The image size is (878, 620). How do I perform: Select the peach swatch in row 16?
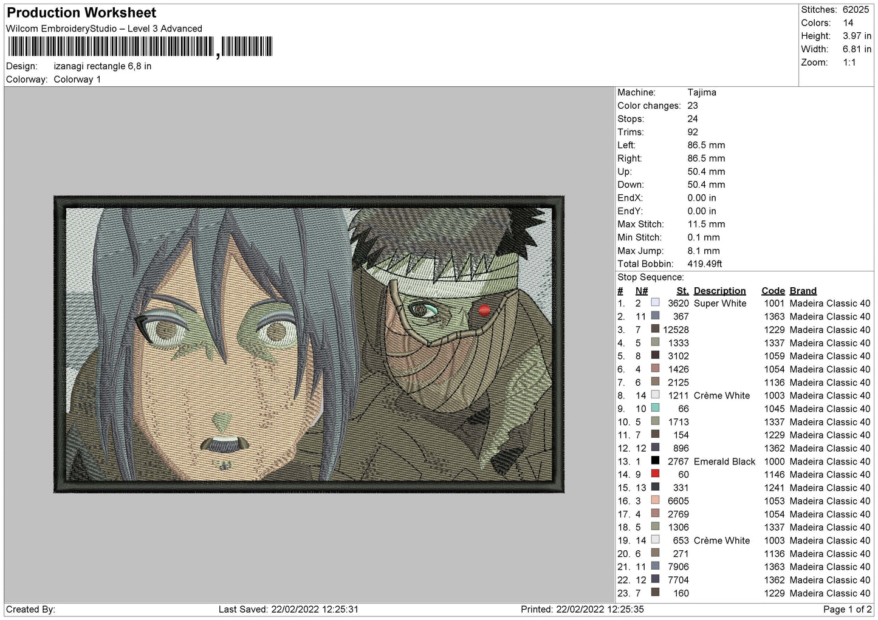click(655, 500)
